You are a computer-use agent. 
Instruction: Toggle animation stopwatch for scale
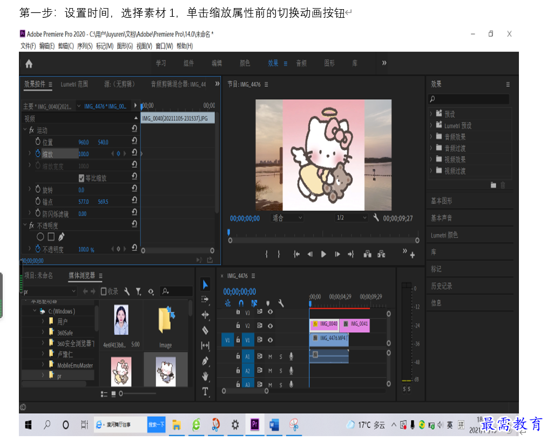(38, 153)
